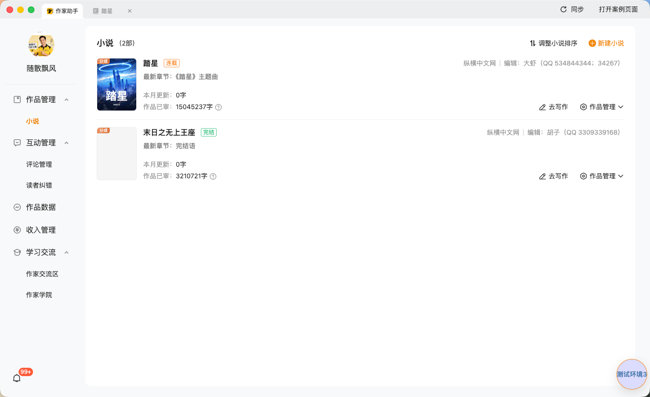Click help icon next to 3210721字
Screen dimensions: 650x397
213,176
